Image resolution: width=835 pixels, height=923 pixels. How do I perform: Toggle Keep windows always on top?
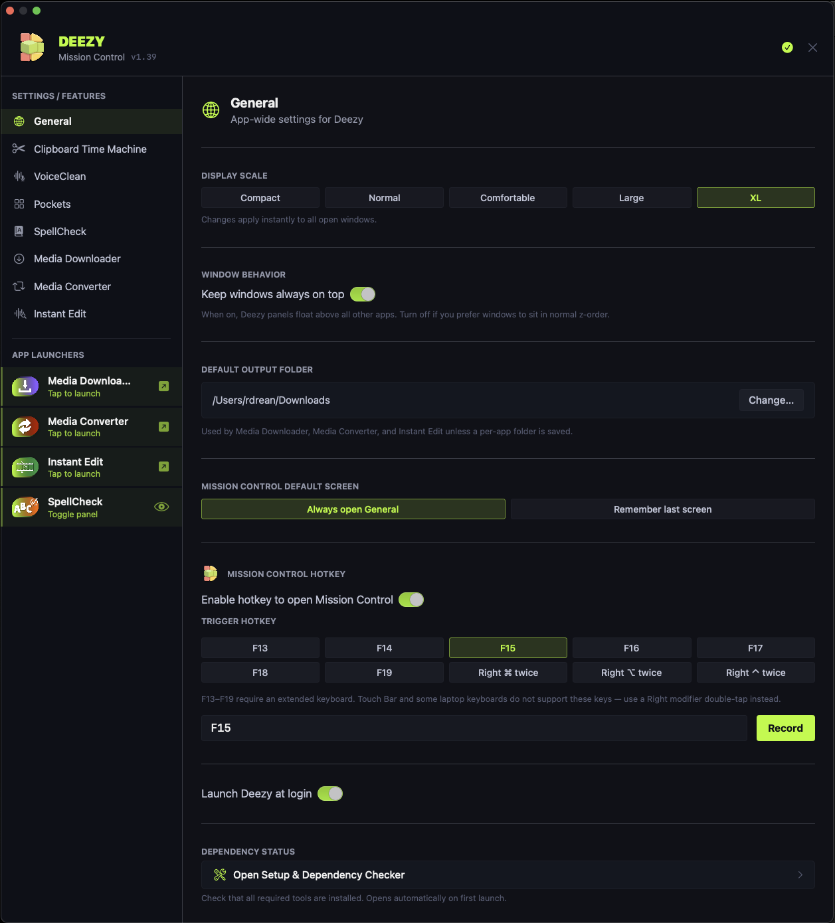click(363, 294)
